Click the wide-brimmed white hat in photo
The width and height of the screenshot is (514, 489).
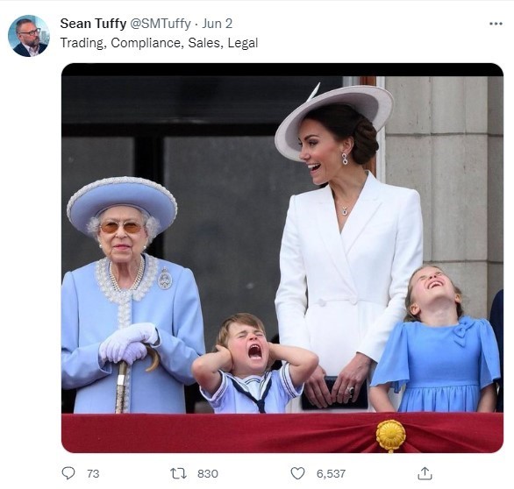(333, 121)
